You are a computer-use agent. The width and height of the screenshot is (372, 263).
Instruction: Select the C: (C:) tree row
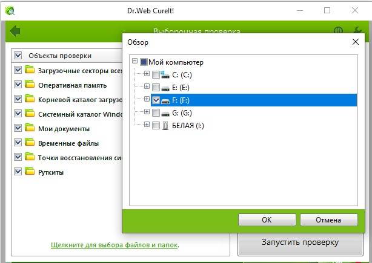coord(182,75)
